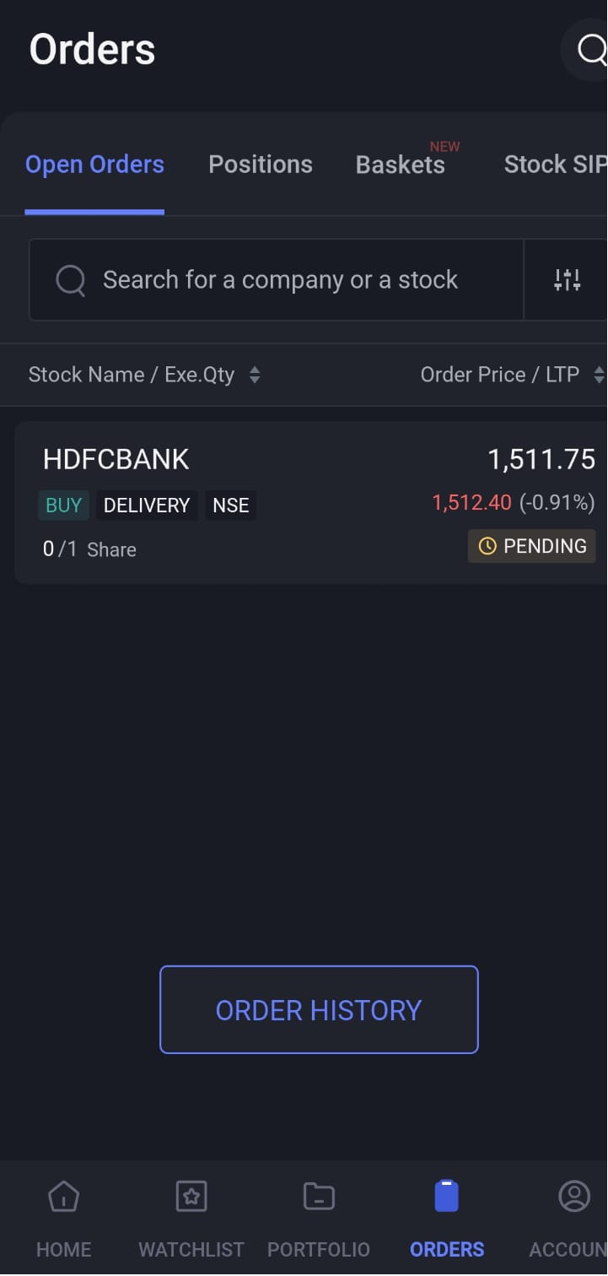Viewport: 608px width, 1276px height.
Task: Tap the BUY tag on HDFCBANK order
Action: 63,506
